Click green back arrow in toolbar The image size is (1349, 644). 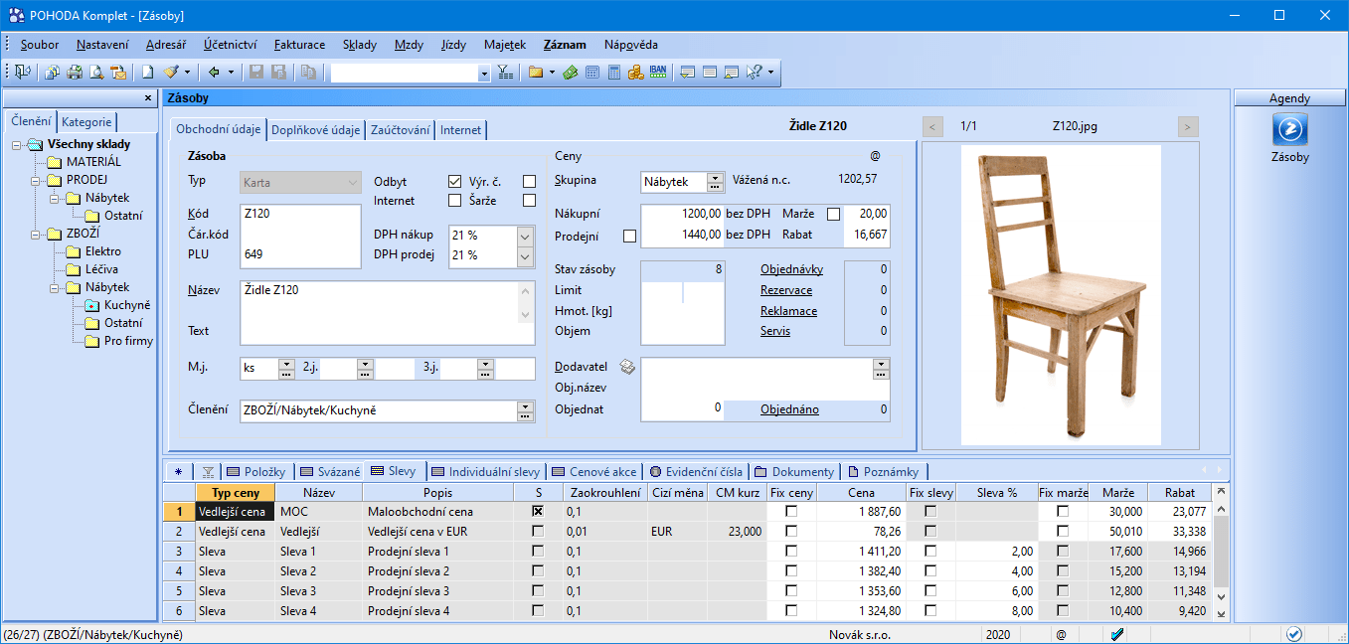click(214, 72)
